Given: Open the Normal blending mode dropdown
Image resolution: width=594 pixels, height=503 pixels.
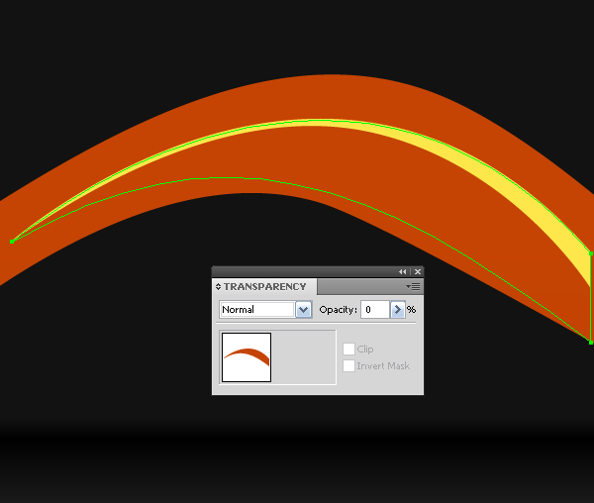Looking at the screenshot, I should 304,310.
